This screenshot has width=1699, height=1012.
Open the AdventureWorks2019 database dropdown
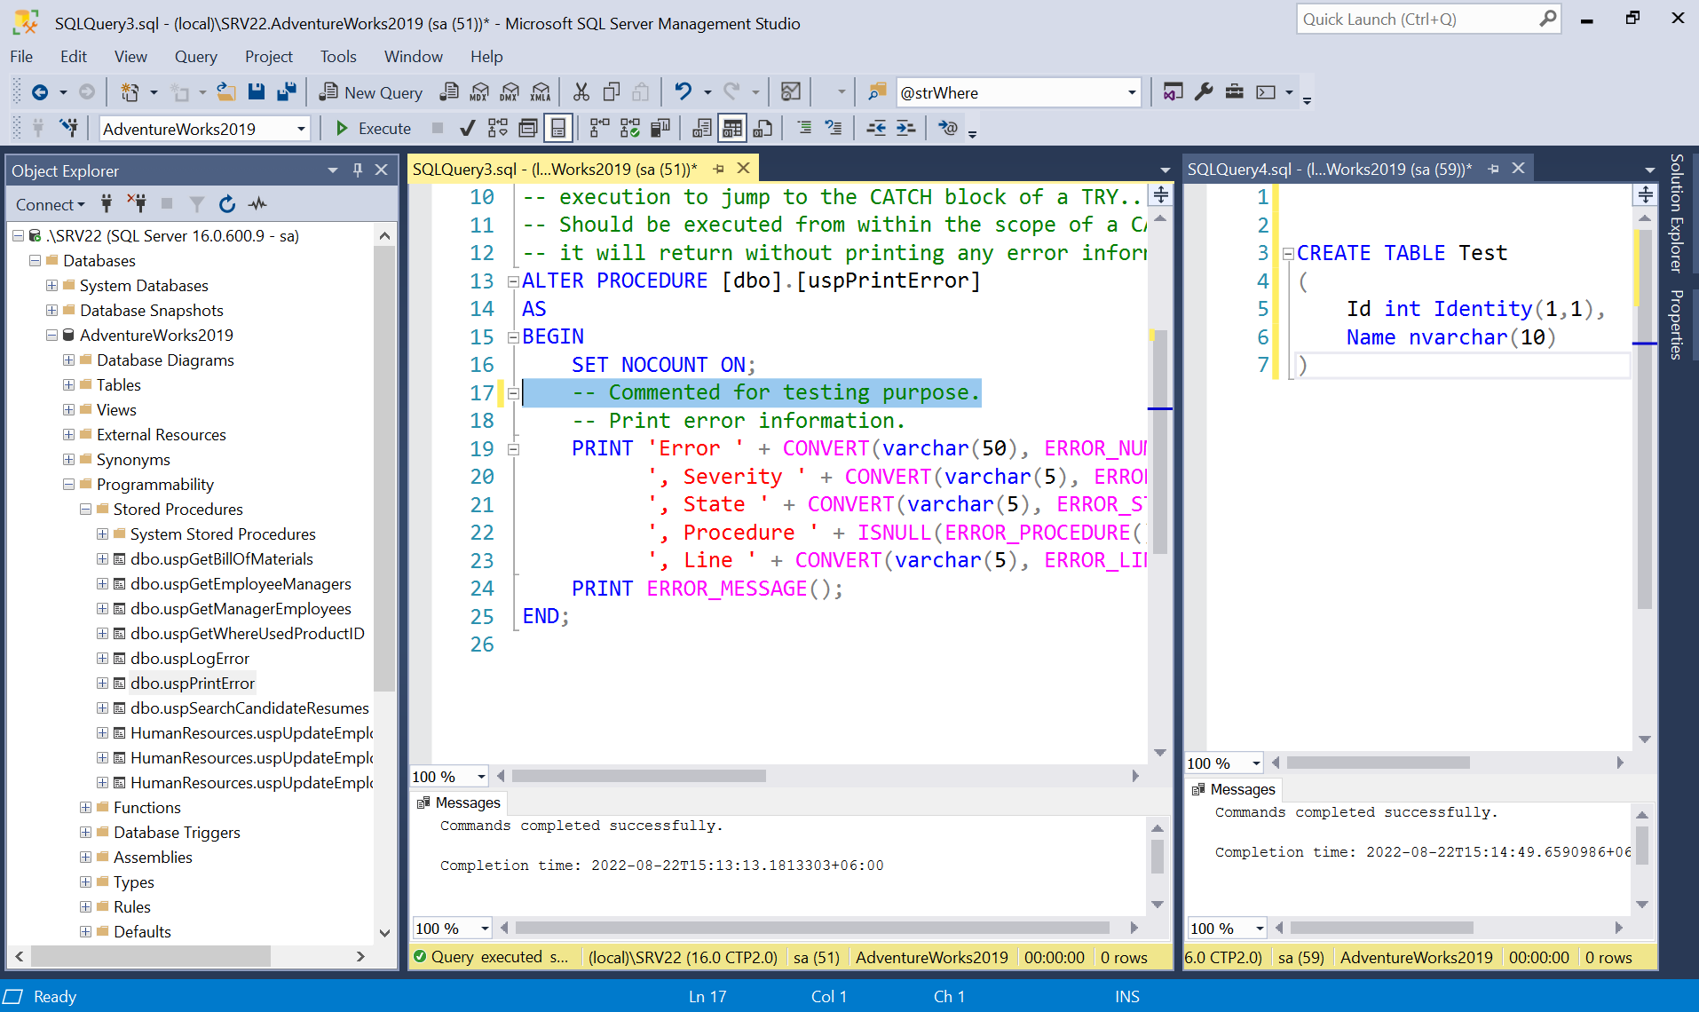(299, 128)
